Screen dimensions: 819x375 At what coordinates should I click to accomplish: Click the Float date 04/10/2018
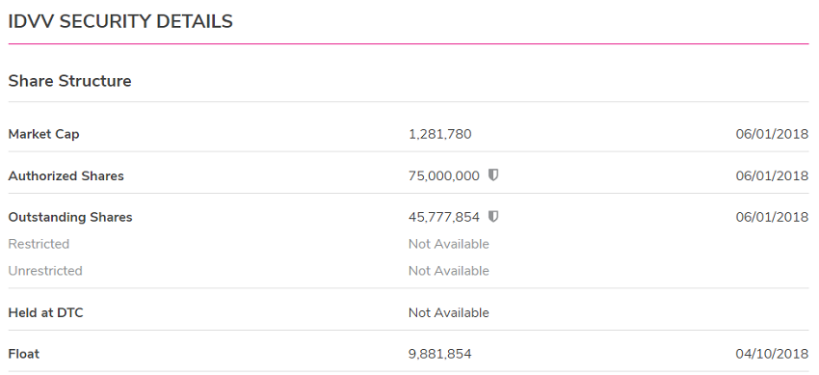(x=772, y=354)
